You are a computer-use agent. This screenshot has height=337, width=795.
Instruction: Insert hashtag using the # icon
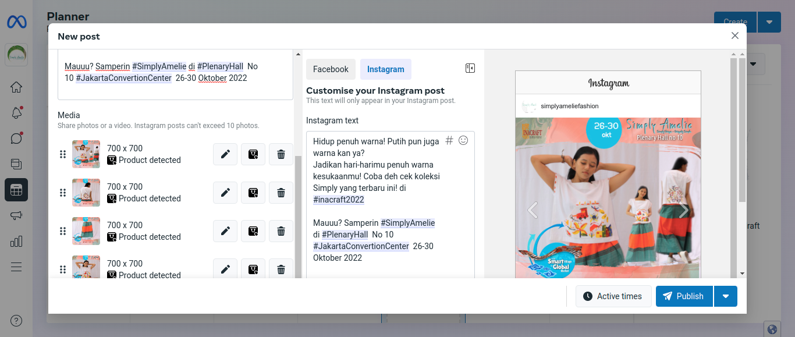click(x=449, y=140)
